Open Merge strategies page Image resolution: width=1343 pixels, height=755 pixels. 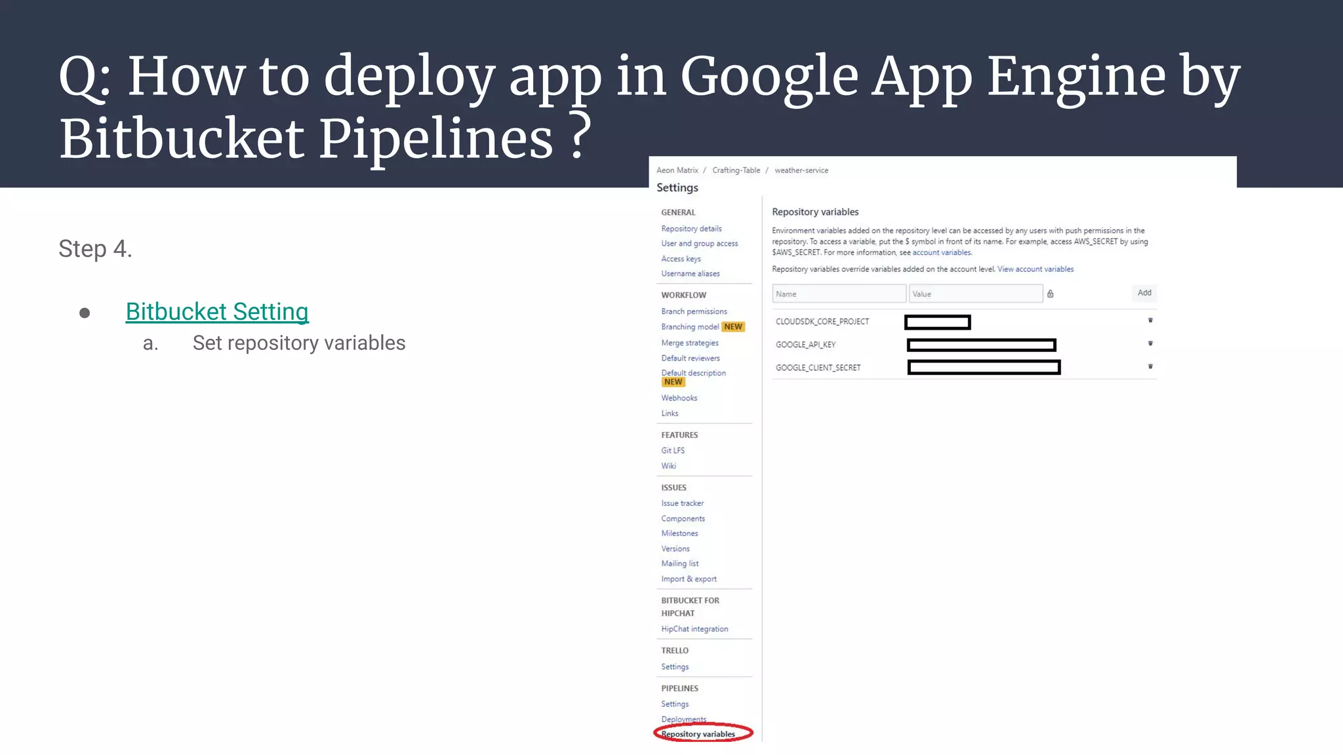click(x=690, y=343)
